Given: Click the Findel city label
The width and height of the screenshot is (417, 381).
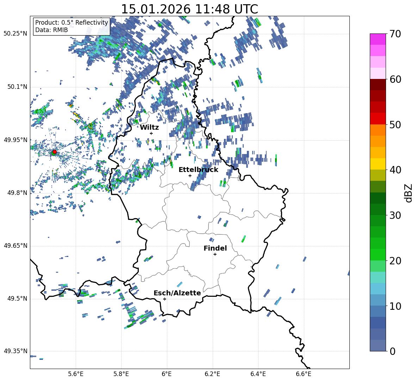Looking at the screenshot, I should [x=215, y=248].
